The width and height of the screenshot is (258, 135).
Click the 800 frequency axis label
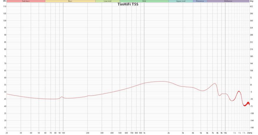point(137,133)
